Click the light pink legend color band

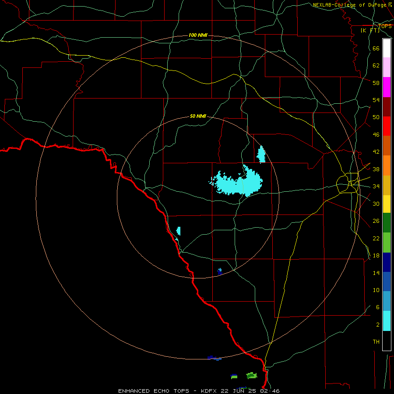(387, 67)
